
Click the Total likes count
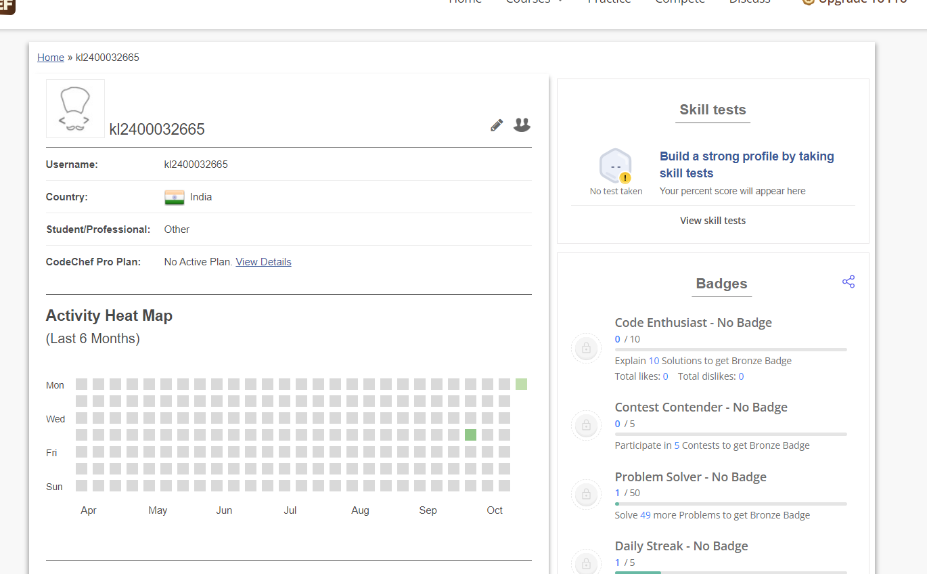pos(666,376)
